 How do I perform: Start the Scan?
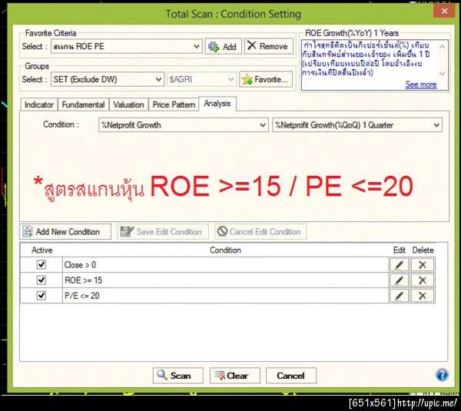[178, 376]
